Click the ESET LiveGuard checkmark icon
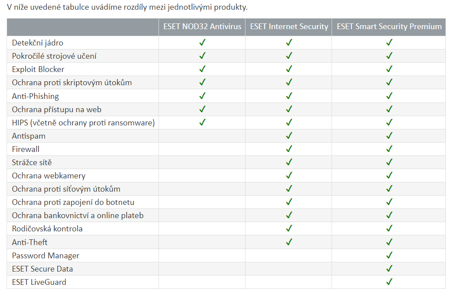This screenshot has width=468, height=291. (389, 282)
